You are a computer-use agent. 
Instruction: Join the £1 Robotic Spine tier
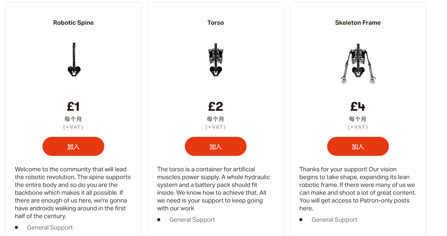tap(73, 146)
